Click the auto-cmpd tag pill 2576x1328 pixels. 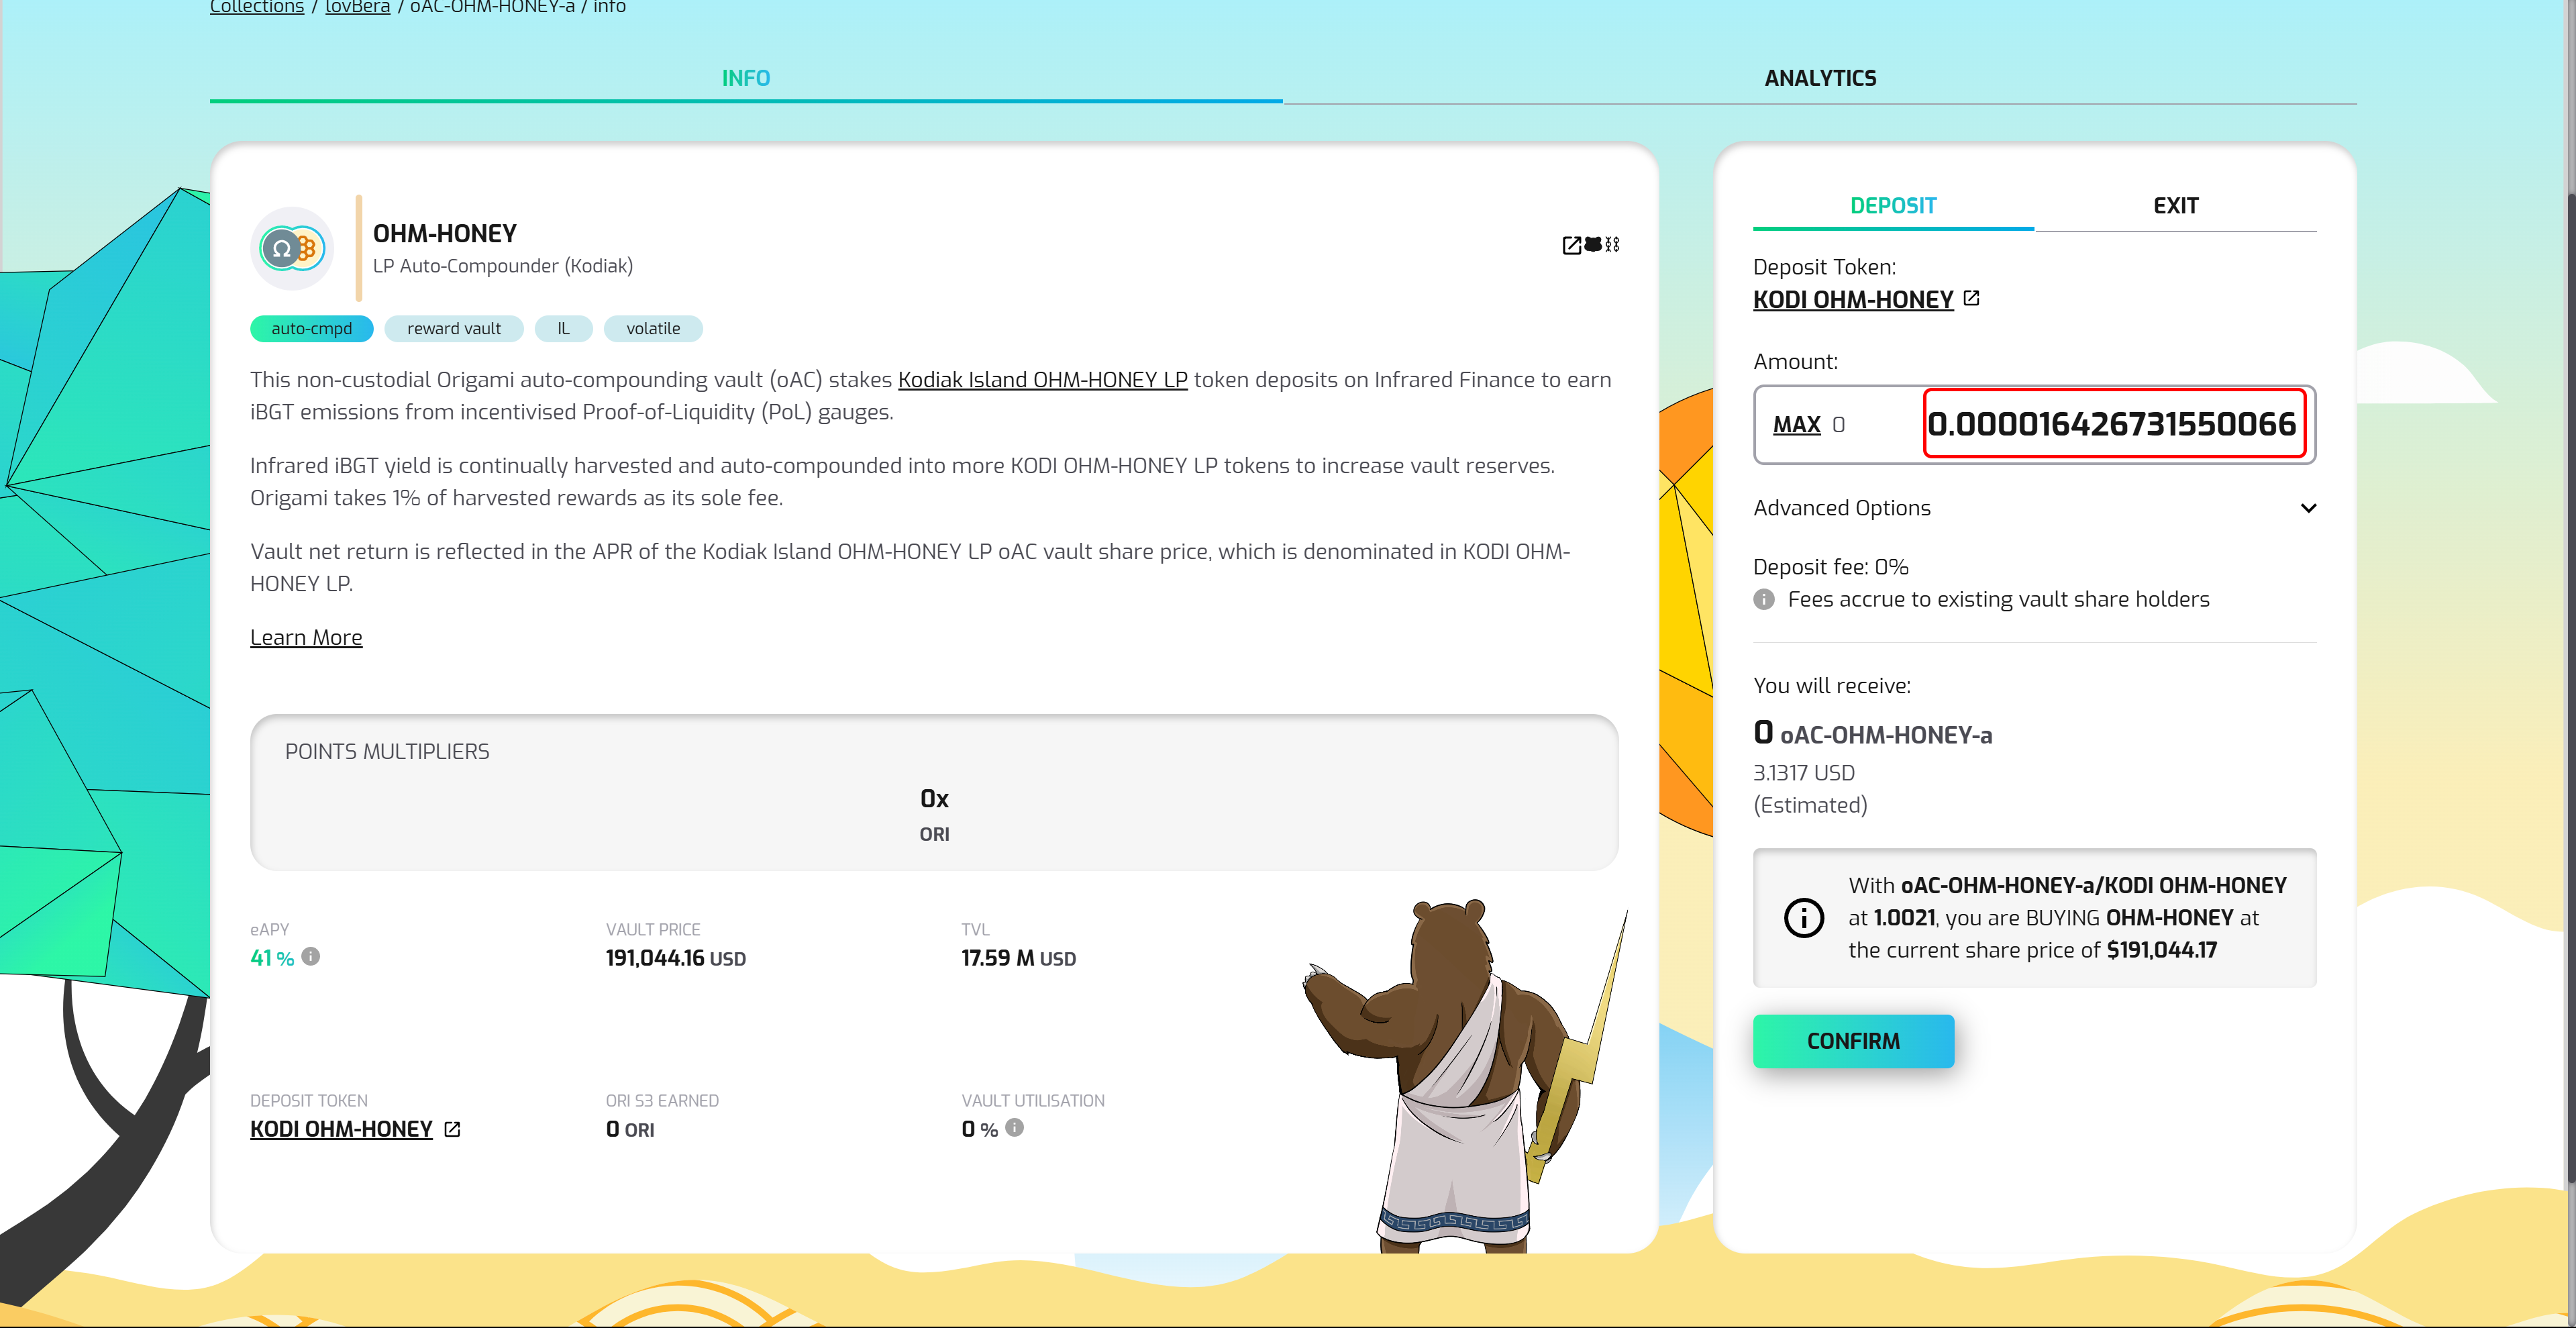click(x=311, y=328)
